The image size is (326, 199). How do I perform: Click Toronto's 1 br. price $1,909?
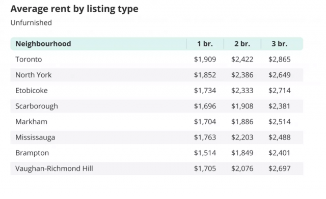[205, 60]
